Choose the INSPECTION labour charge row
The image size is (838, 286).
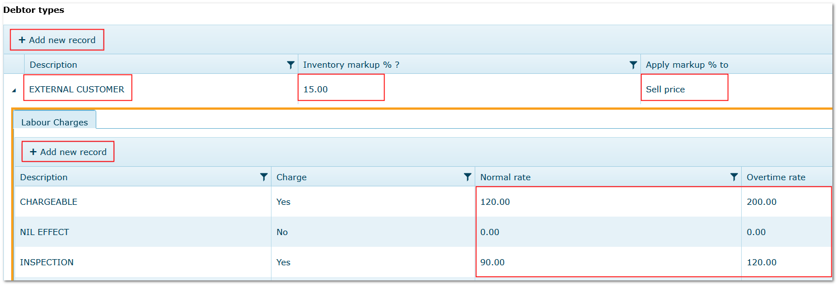tap(423, 262)
